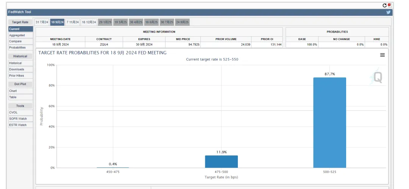Open the ESTR Watch tool
The image size is (409, 189).
[20, 125]
